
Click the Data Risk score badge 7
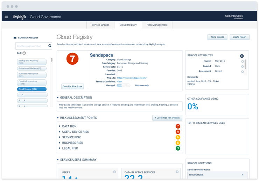[178, 126]
